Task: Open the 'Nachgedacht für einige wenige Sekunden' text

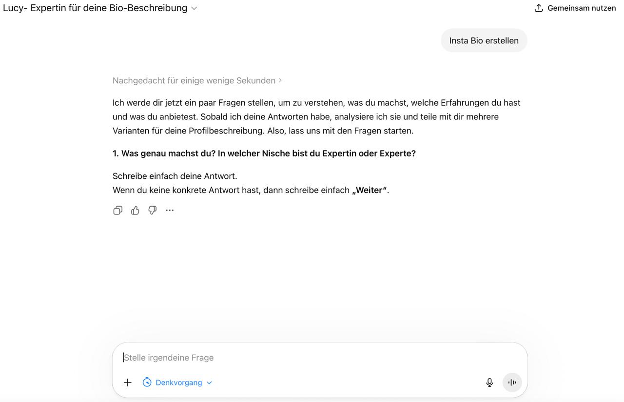Action: pos(194,80)
